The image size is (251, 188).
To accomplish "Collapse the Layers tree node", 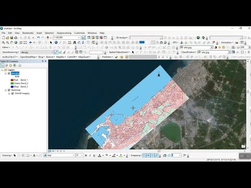I will [2, 70].
